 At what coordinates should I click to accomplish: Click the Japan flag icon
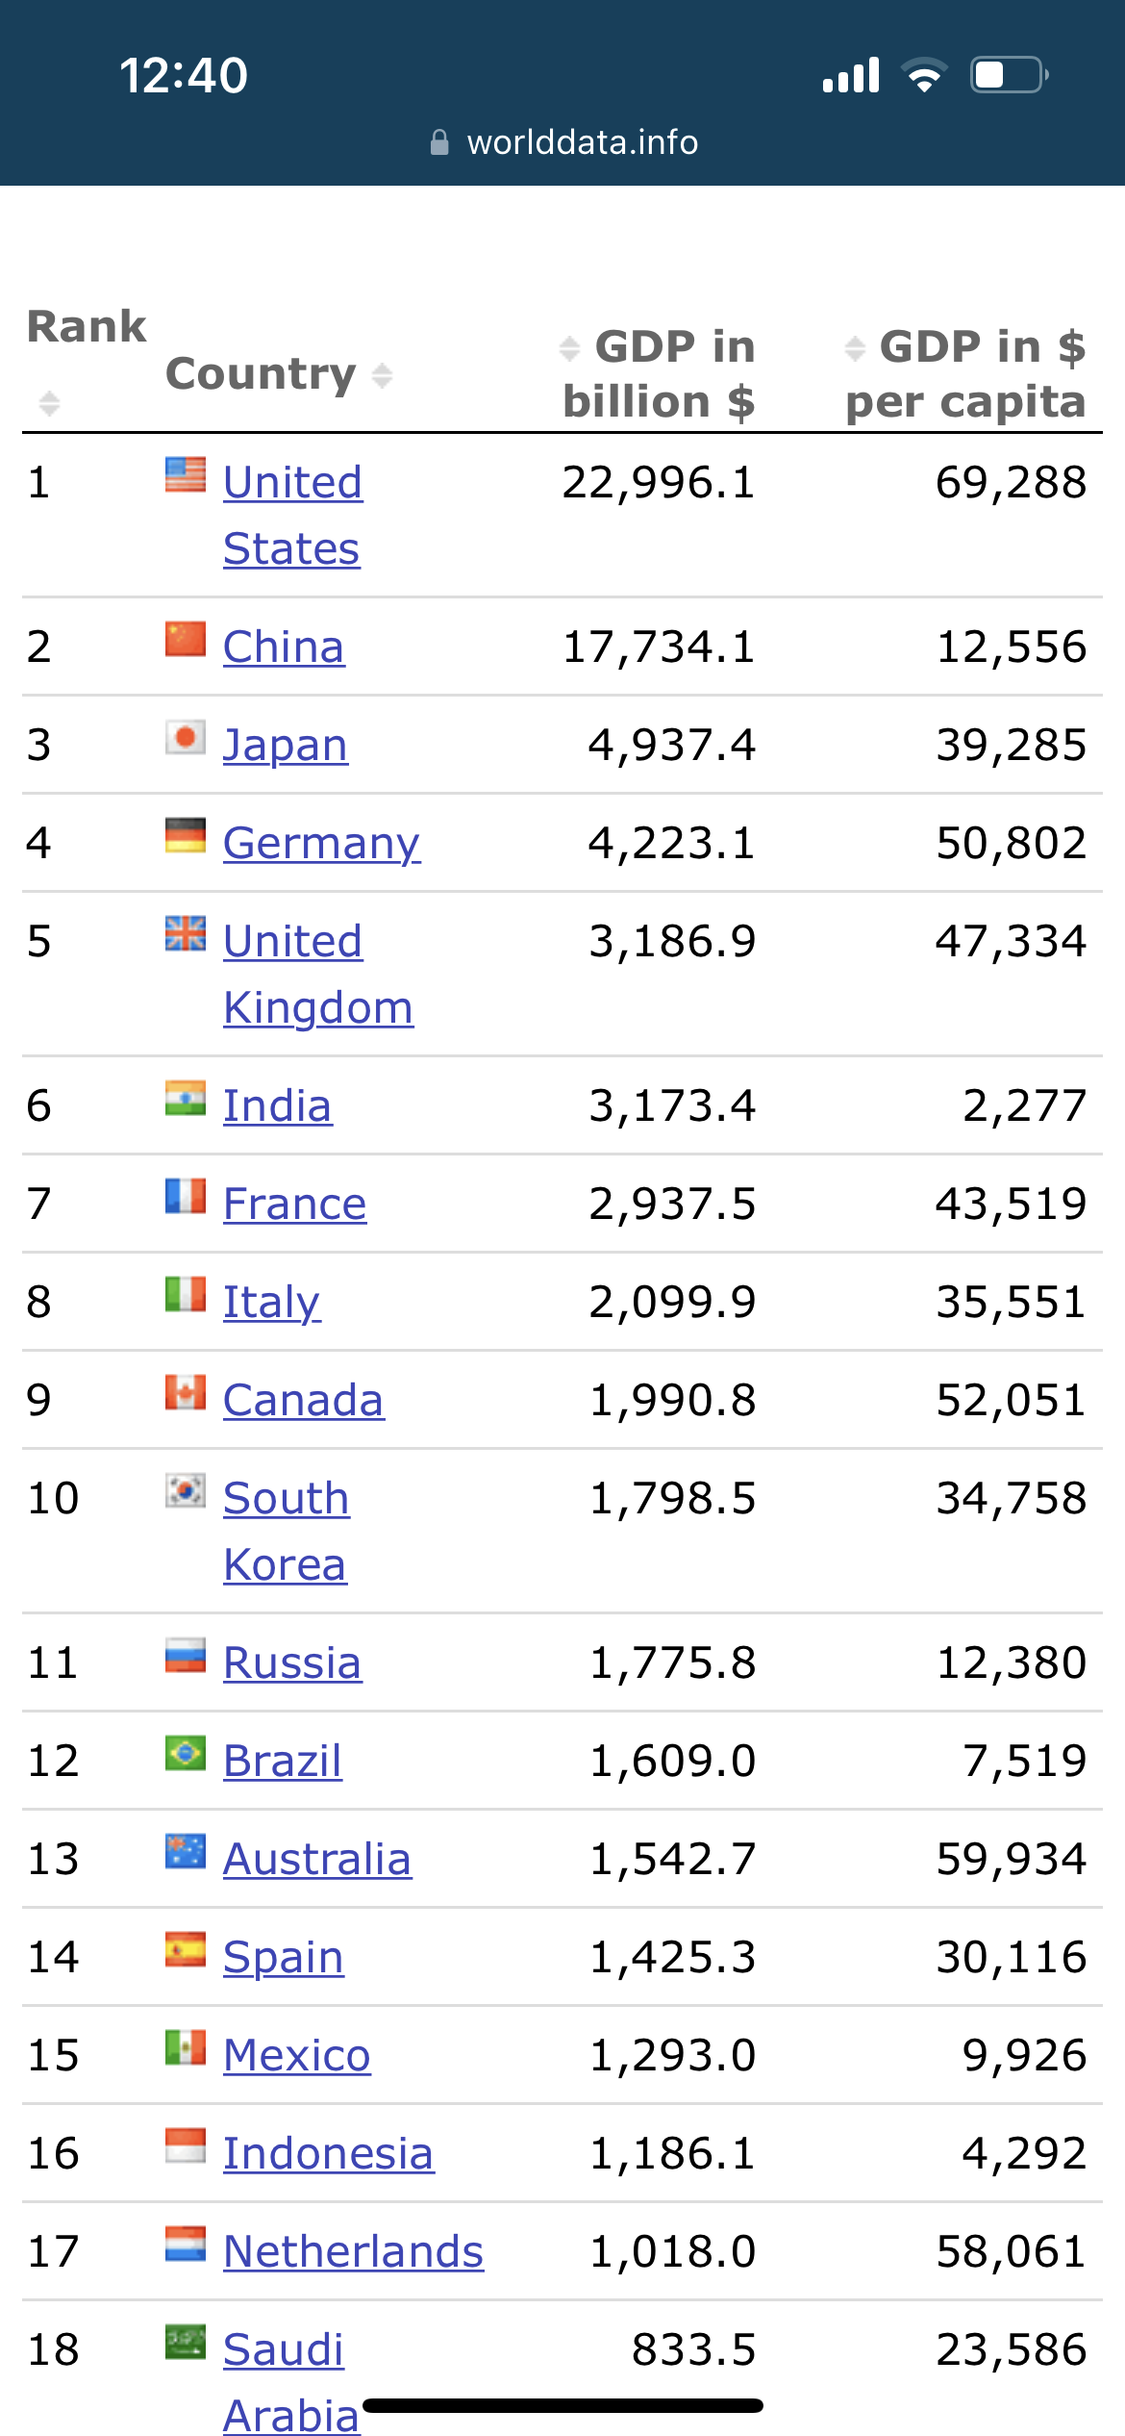(185, 738)
